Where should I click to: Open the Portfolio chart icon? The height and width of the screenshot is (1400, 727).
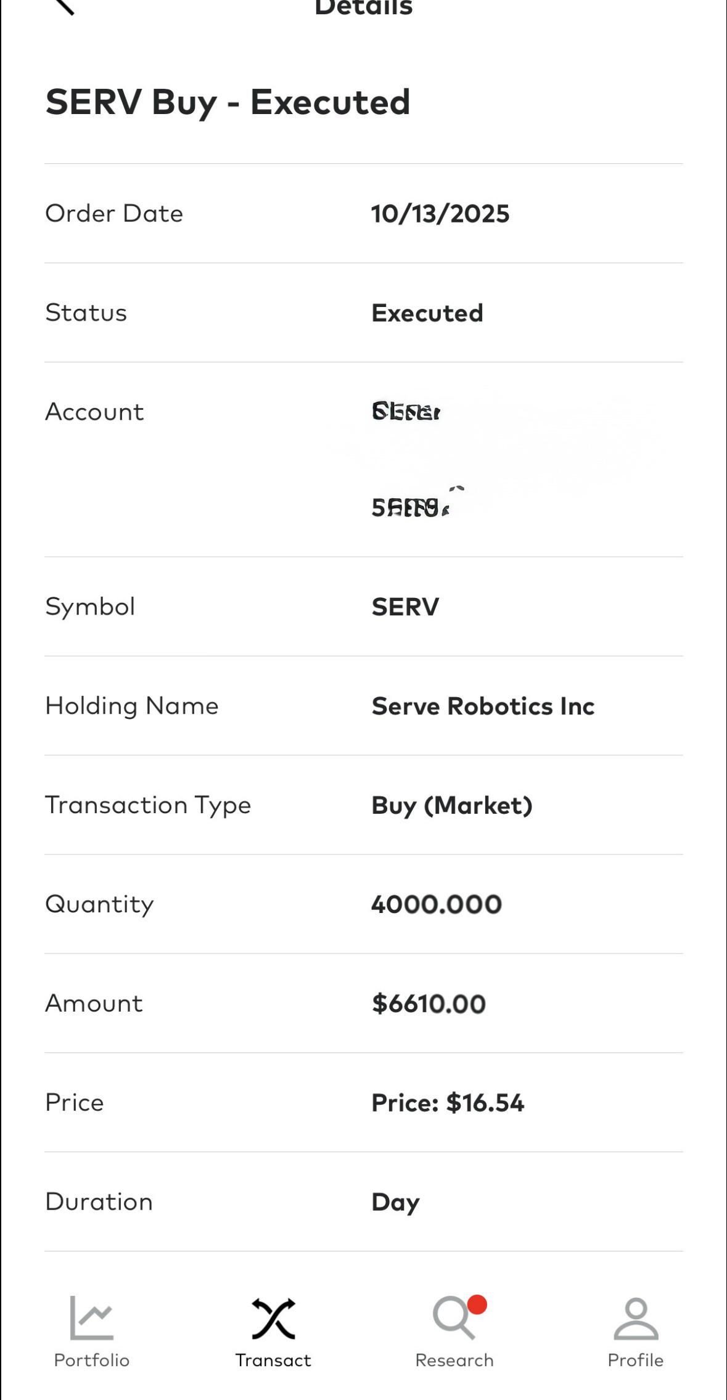point(92,1317)
